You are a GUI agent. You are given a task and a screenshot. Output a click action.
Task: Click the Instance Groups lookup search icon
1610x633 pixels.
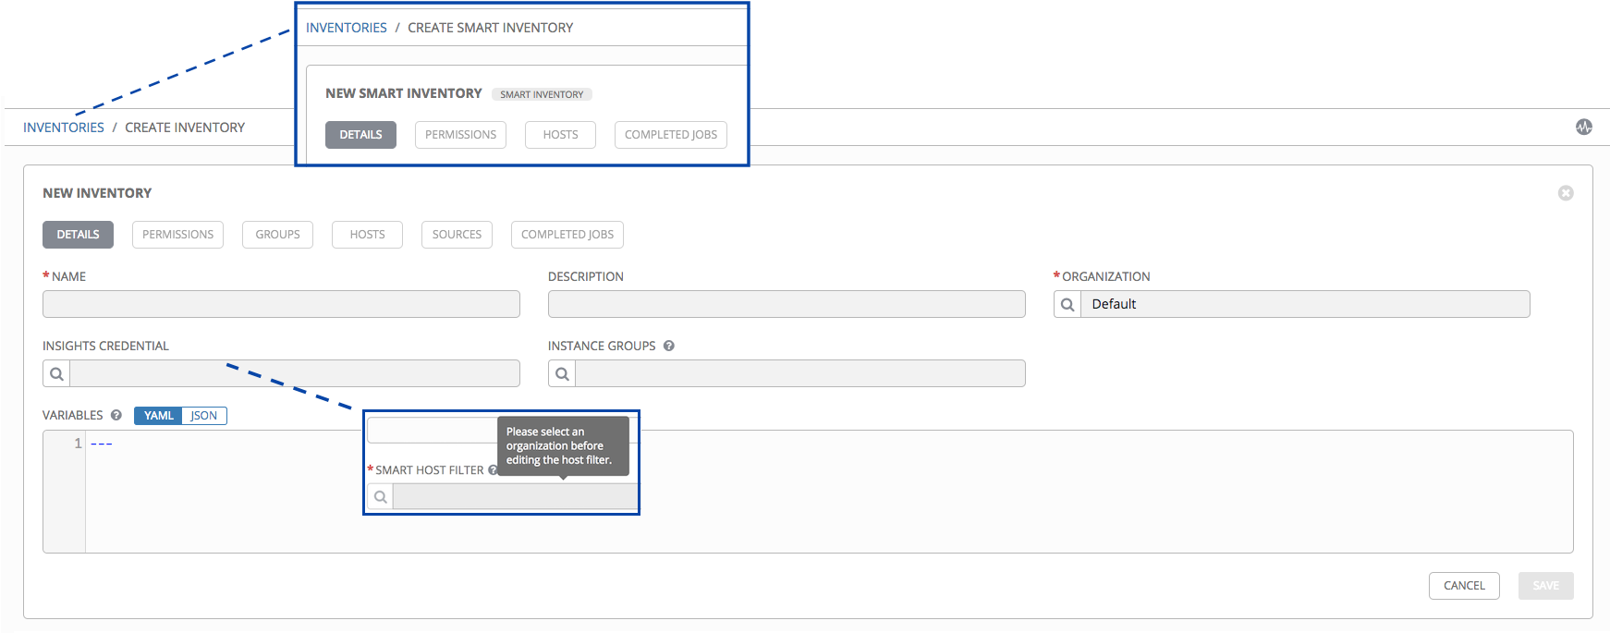562,373
